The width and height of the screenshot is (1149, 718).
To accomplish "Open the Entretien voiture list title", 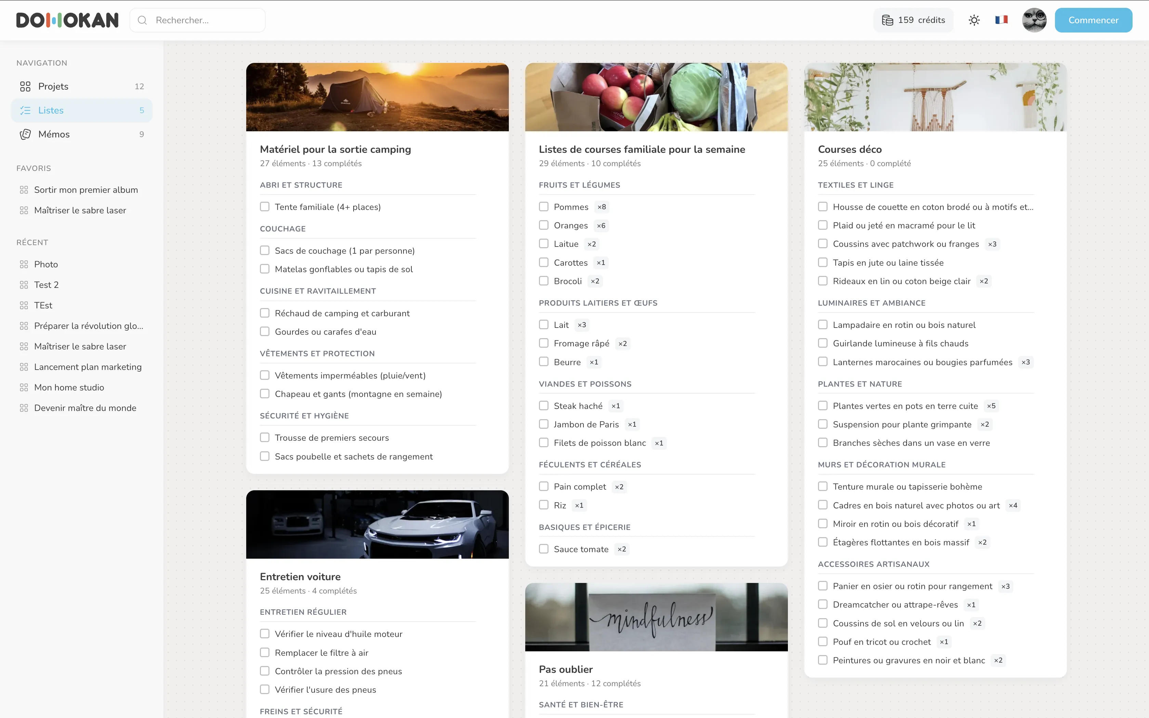I will coord(300,576).
